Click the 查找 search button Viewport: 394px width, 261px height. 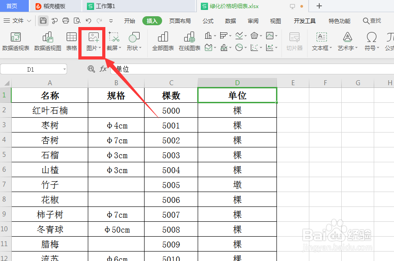pyautogui.click(x=372, y=21)
